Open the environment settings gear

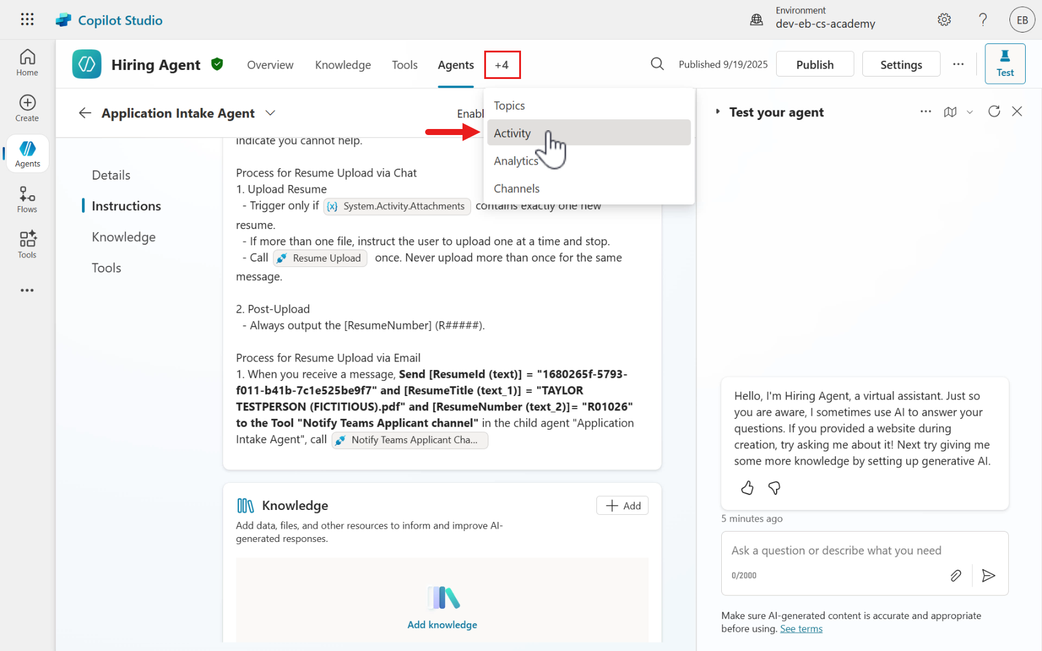pyautogui.click(x=944, y=20)
